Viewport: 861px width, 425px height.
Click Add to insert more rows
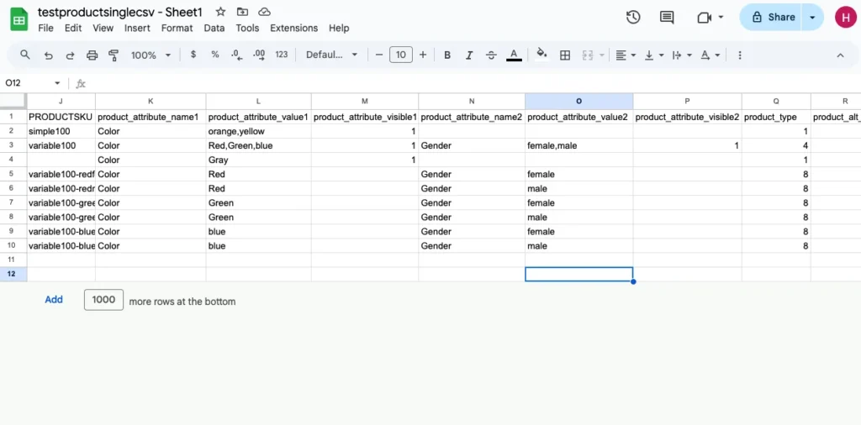tap(54, 300)
